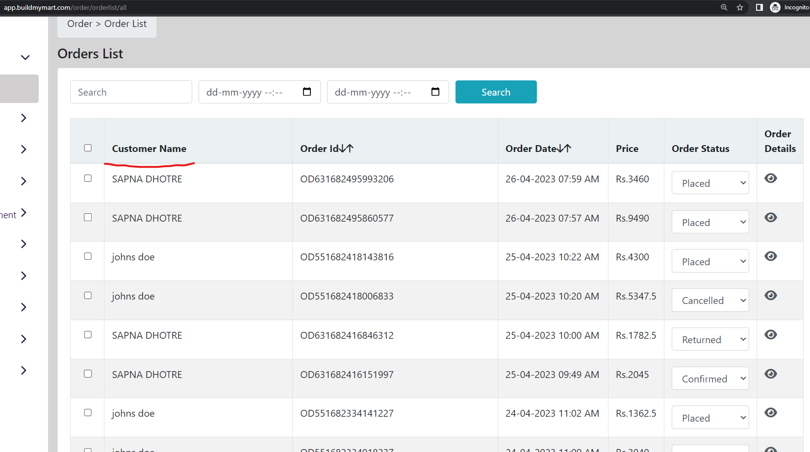Viewport: 810px width, 452px height.
Task: Click the Orders List page heading
Action: [x=90, y=53]
